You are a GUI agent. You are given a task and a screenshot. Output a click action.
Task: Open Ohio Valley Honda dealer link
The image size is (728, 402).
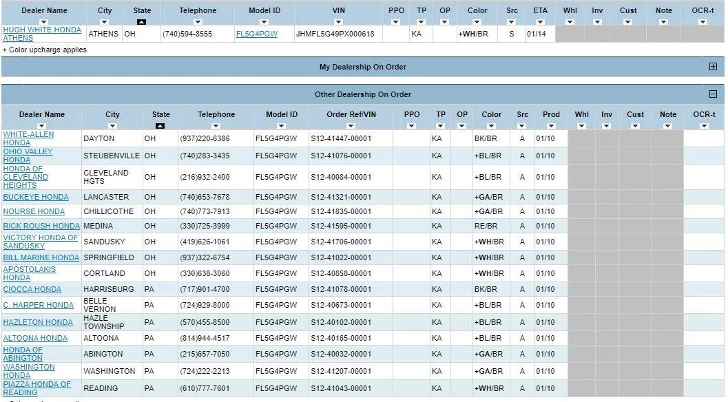(28, 156)
